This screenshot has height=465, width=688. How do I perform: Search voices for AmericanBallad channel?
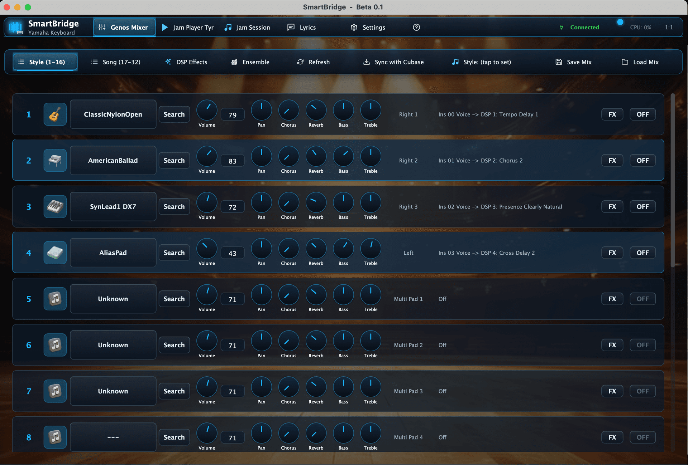click(x=174, y=161)
